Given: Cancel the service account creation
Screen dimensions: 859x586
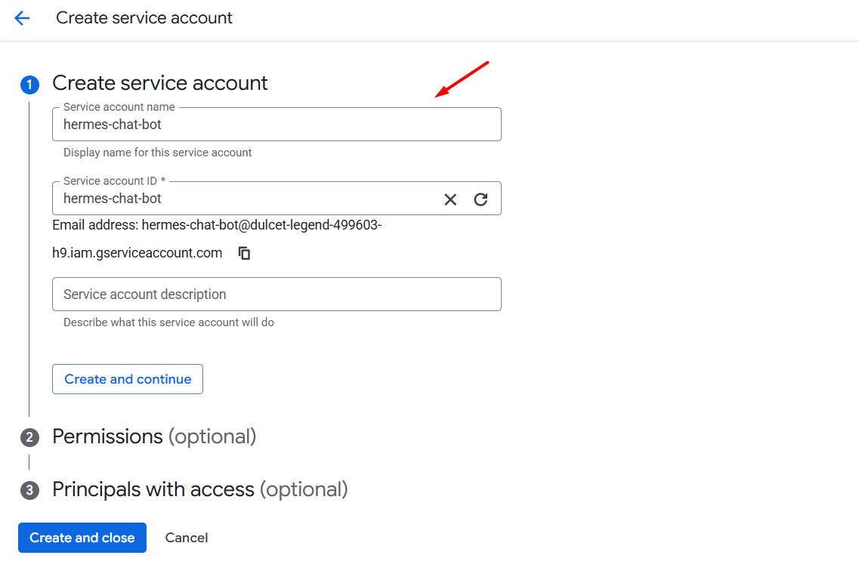Looking at the screenshot, I should 187,538.
